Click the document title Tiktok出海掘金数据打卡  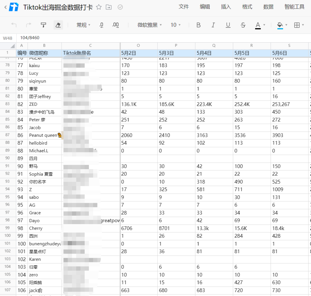point(58,7)
